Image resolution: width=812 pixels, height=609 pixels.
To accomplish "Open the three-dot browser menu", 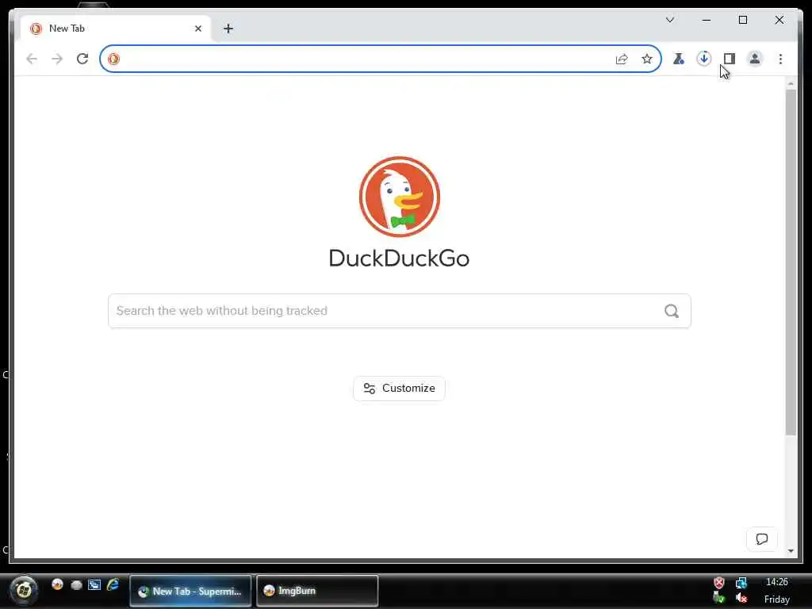I will point(780,59).
